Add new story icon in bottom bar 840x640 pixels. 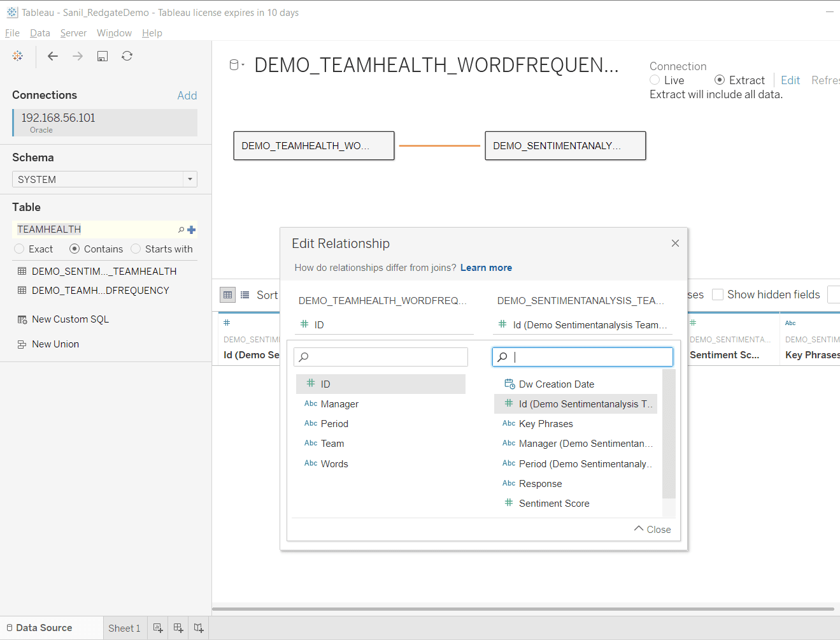coord(199,628)
